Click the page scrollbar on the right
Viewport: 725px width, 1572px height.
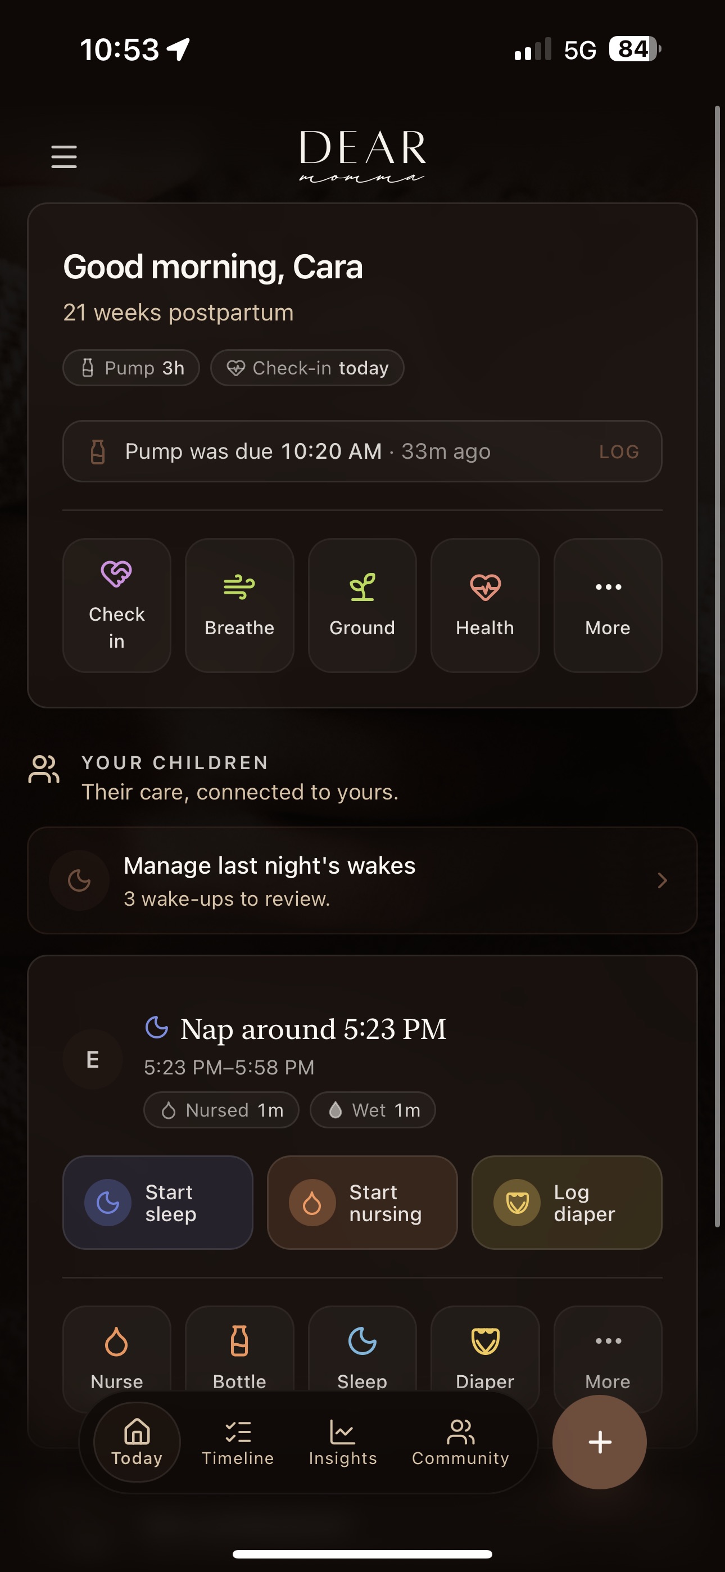click(x=718, y=666)
